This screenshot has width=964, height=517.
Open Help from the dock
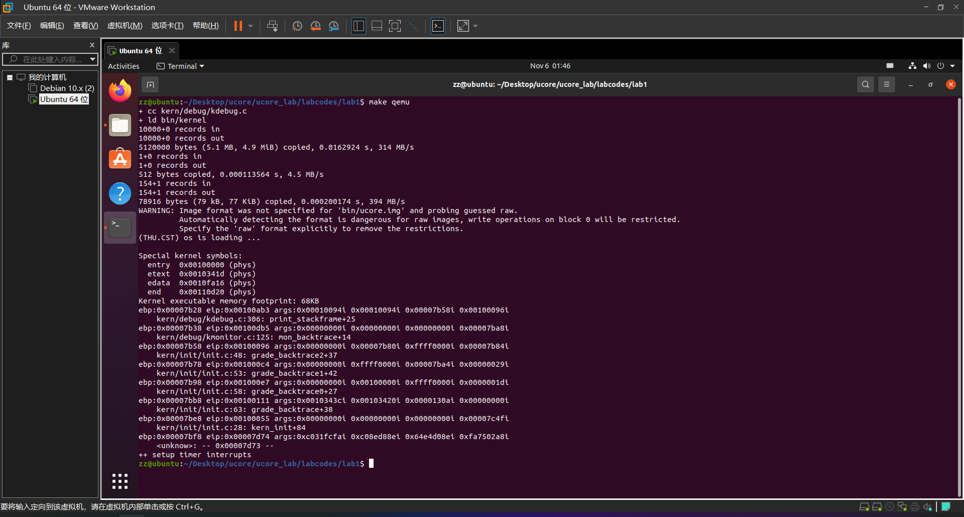120,193
